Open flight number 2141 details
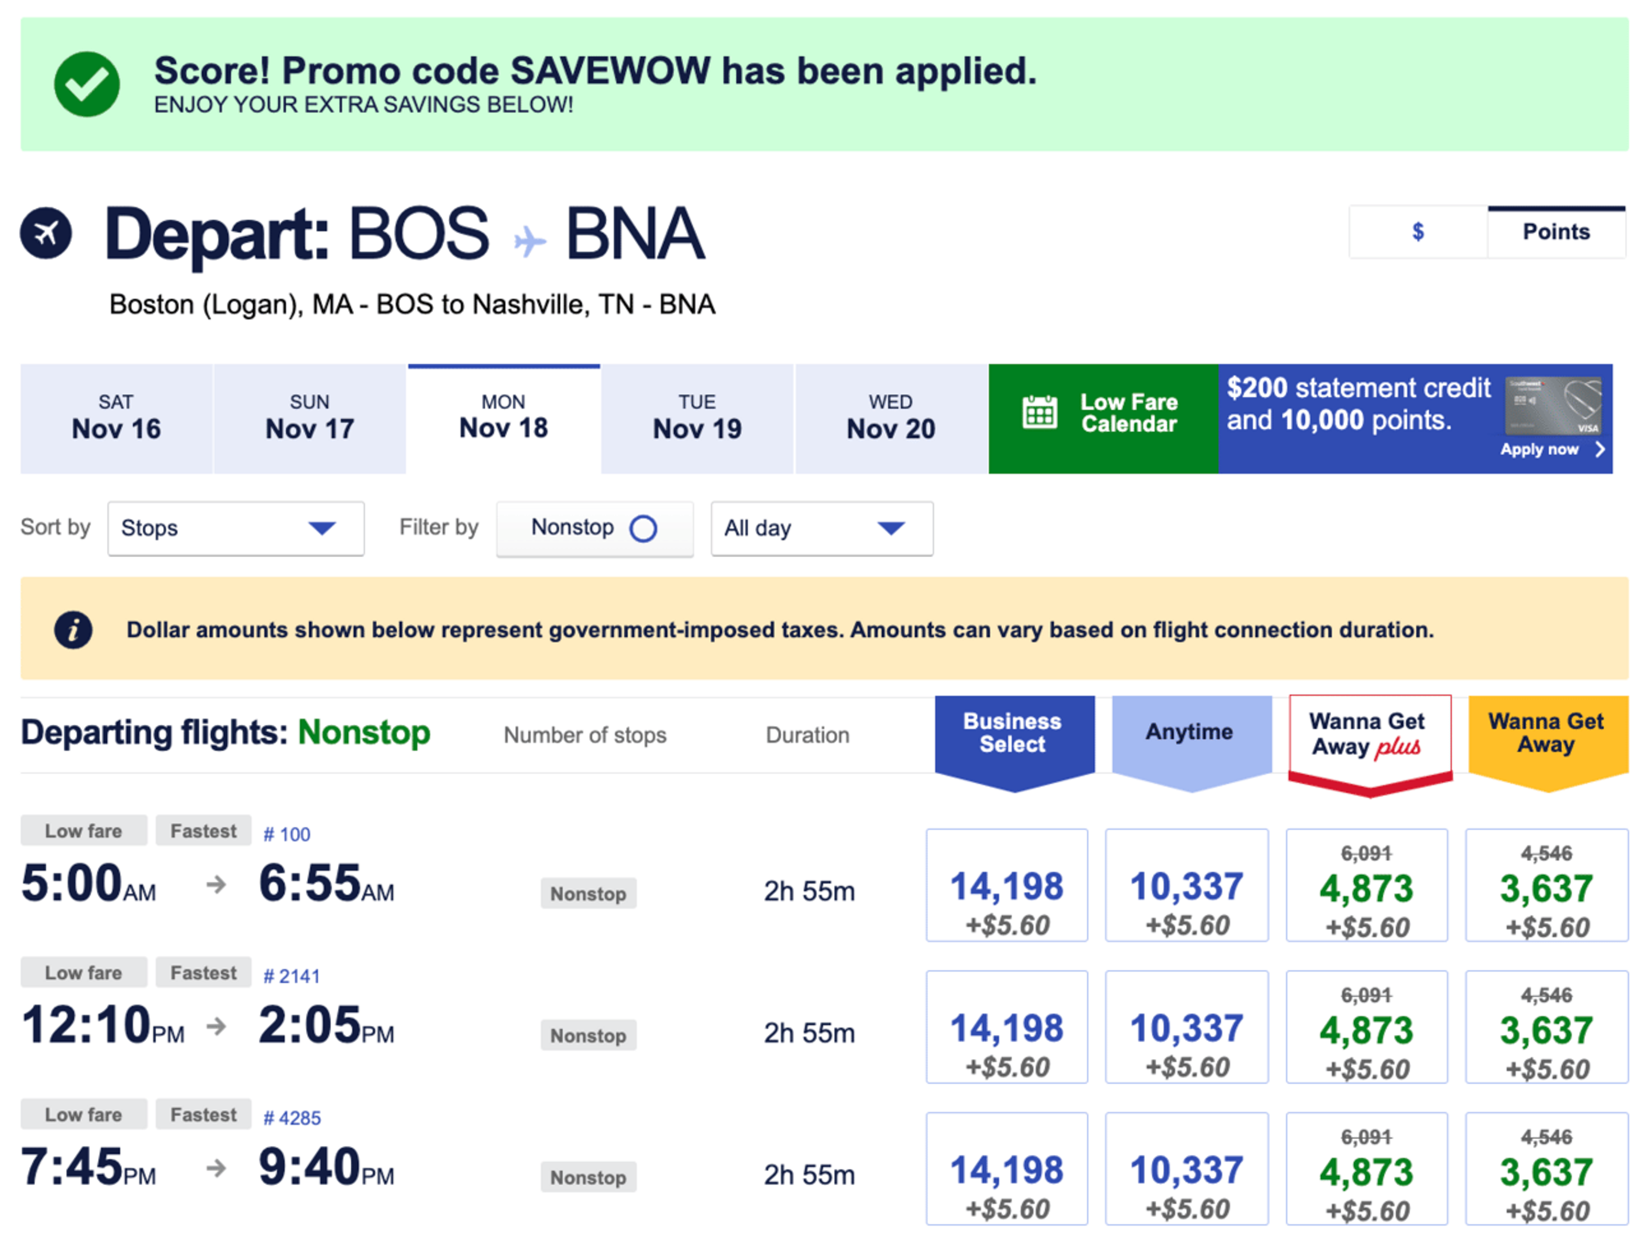Screen dimensions: 1648x1247 [291, 976]
